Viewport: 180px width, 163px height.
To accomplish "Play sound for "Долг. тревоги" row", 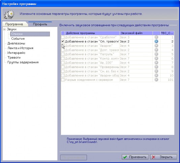I will click(156, 50).
